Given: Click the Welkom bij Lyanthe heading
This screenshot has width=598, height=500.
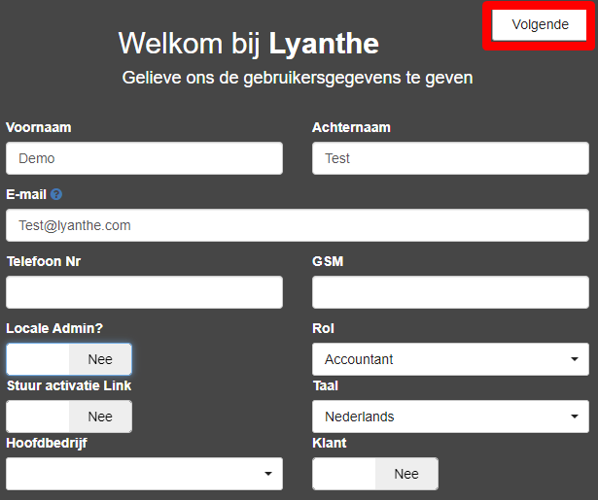Looking at the screenshot, I should [249, 43].
